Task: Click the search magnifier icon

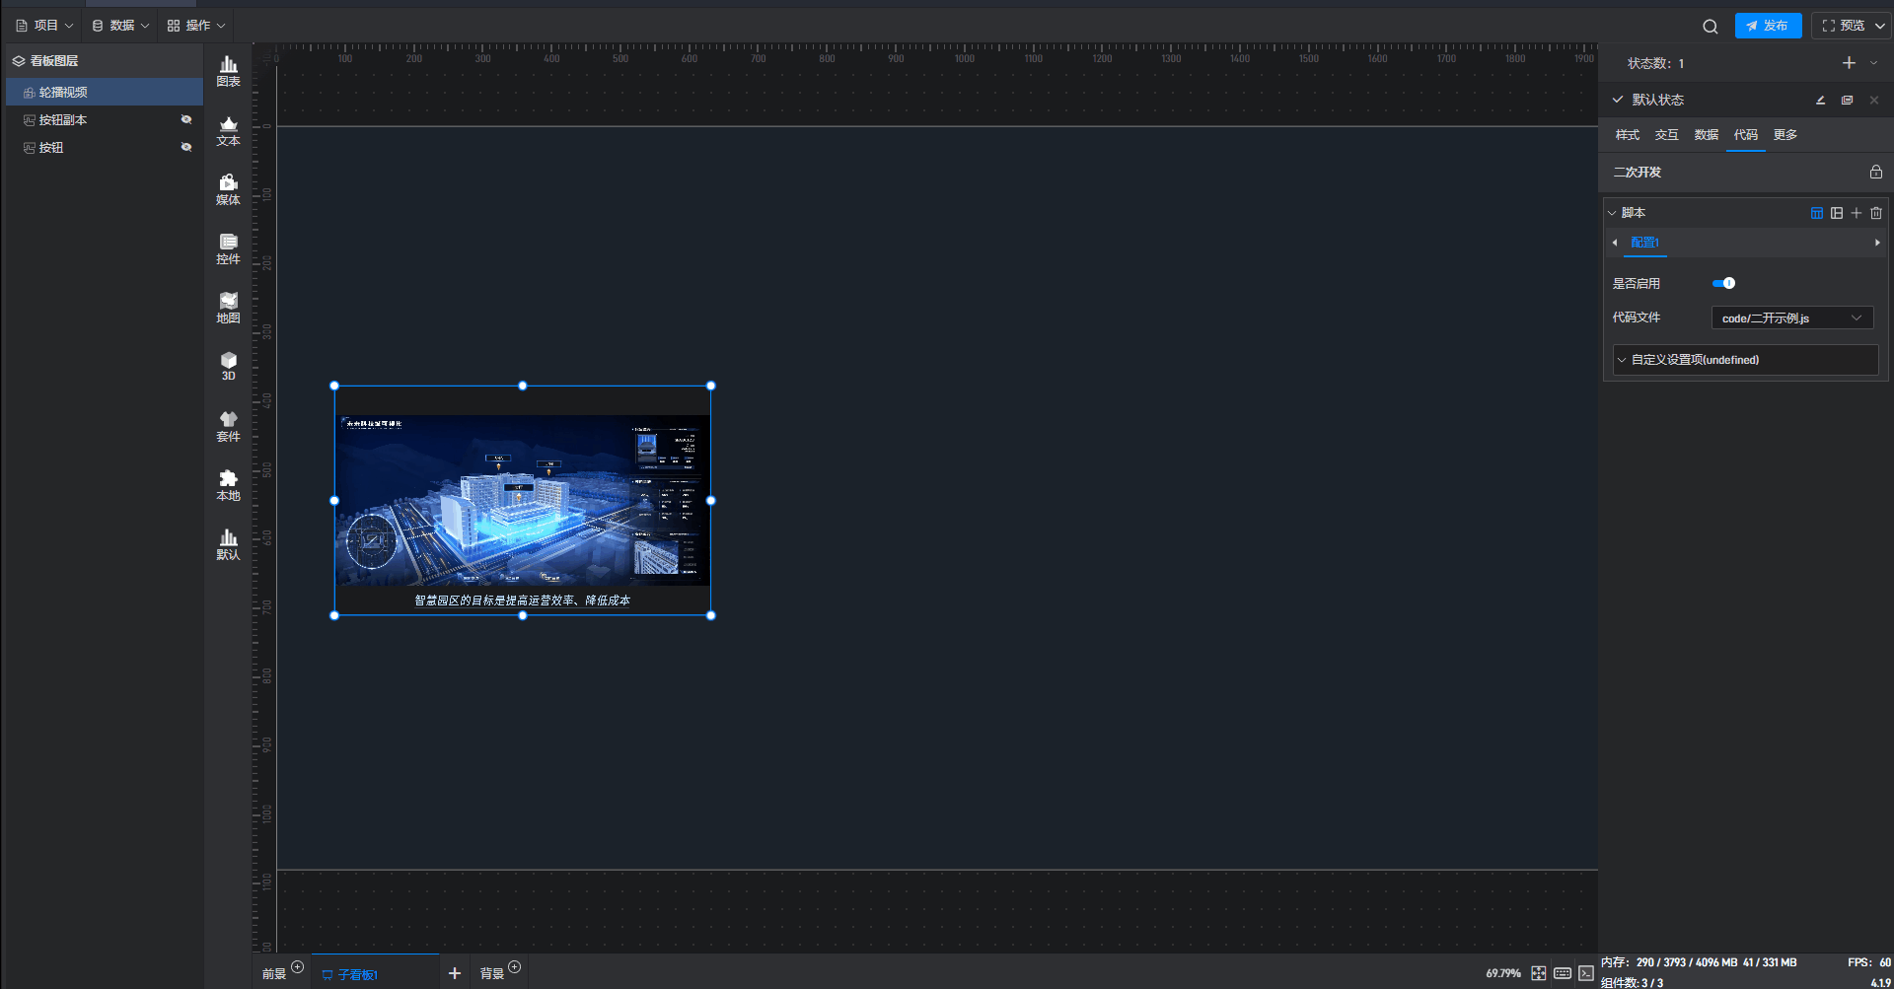Action: tap(1710, 27)
